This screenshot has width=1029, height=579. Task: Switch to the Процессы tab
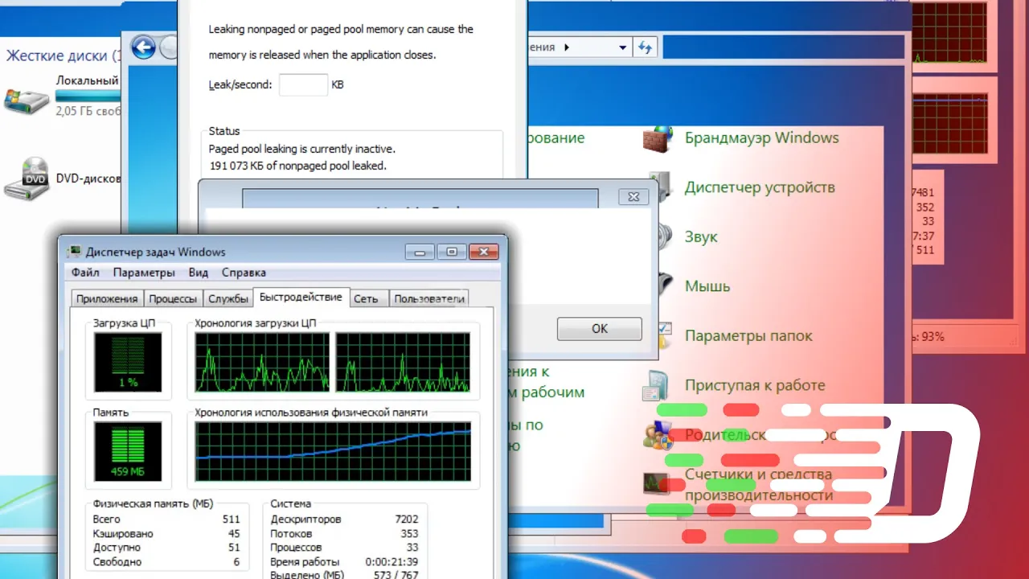point(173,298)
